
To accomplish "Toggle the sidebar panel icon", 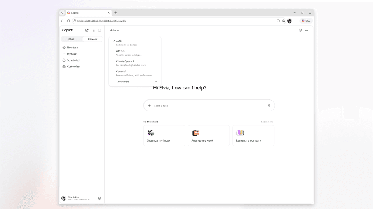I will (99, 30).
